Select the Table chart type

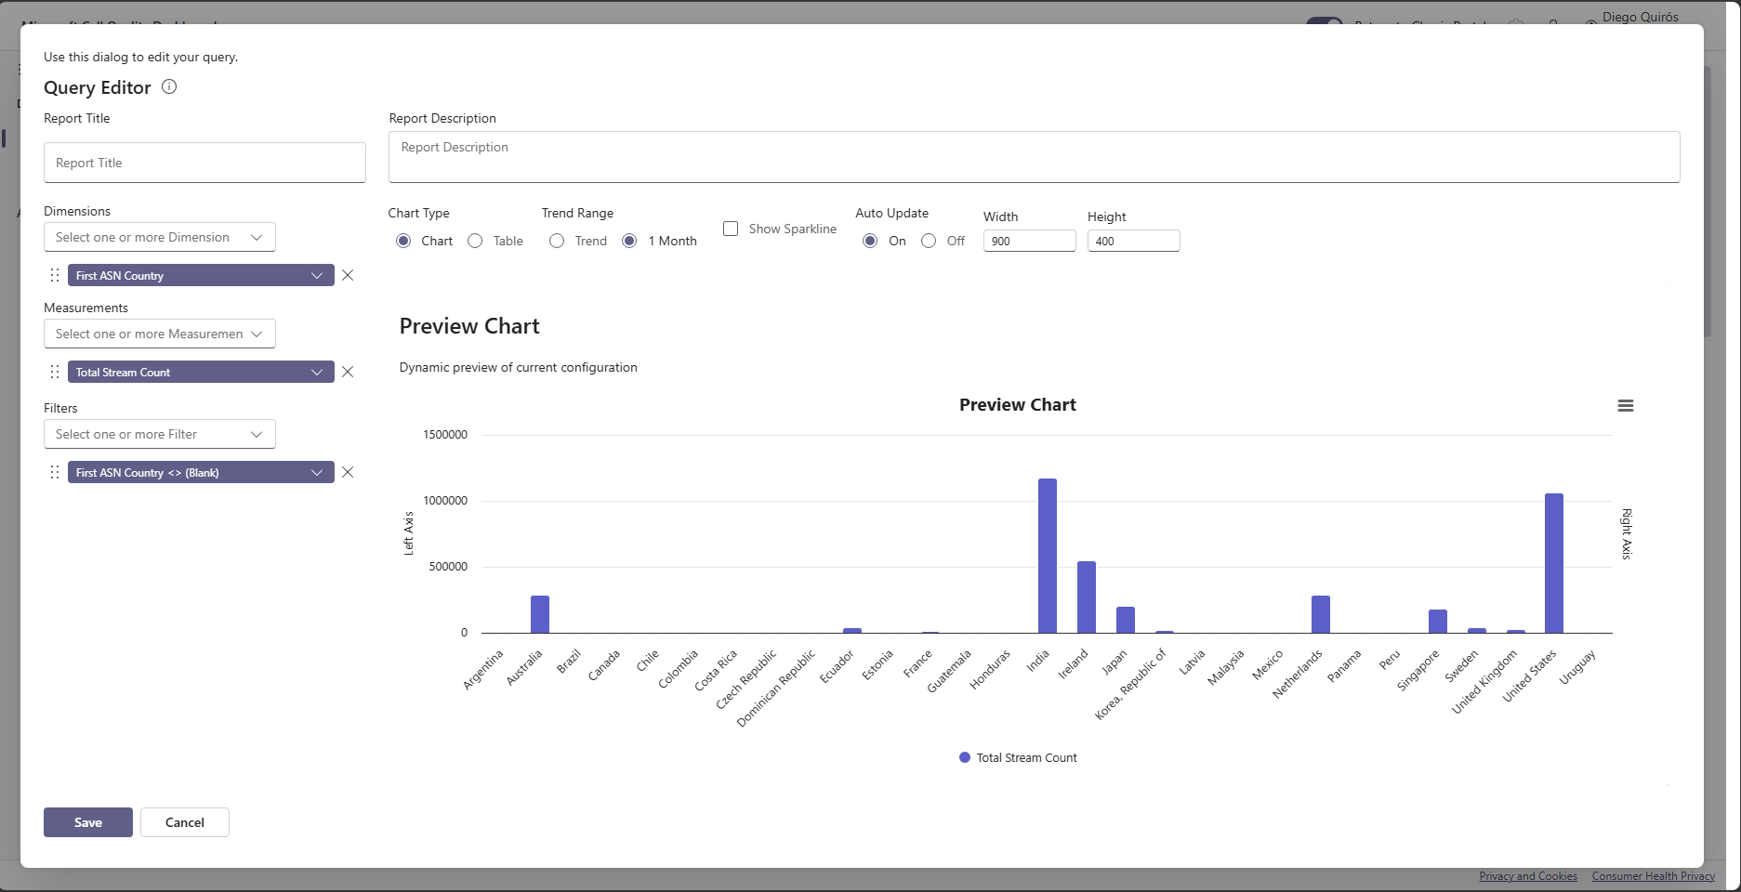click(x=475, y=241)
